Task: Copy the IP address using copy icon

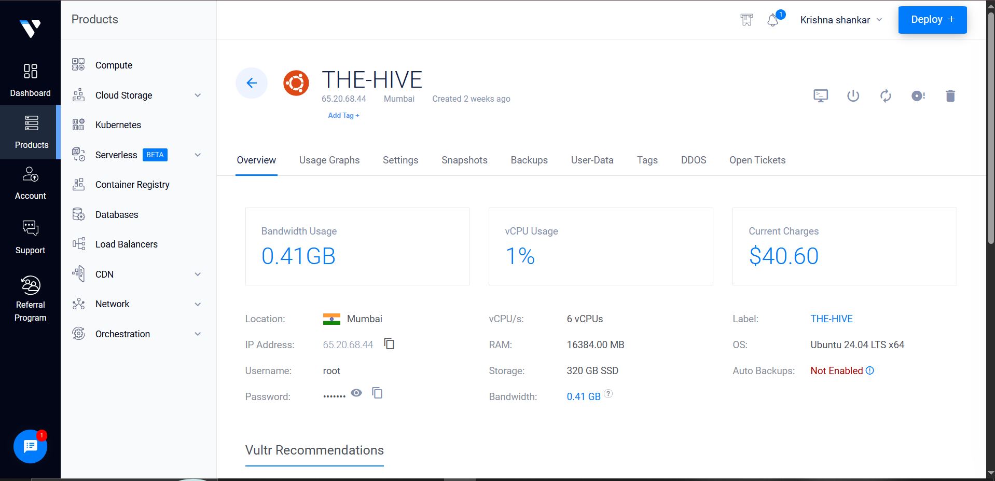Action: (x=389, y=344)
